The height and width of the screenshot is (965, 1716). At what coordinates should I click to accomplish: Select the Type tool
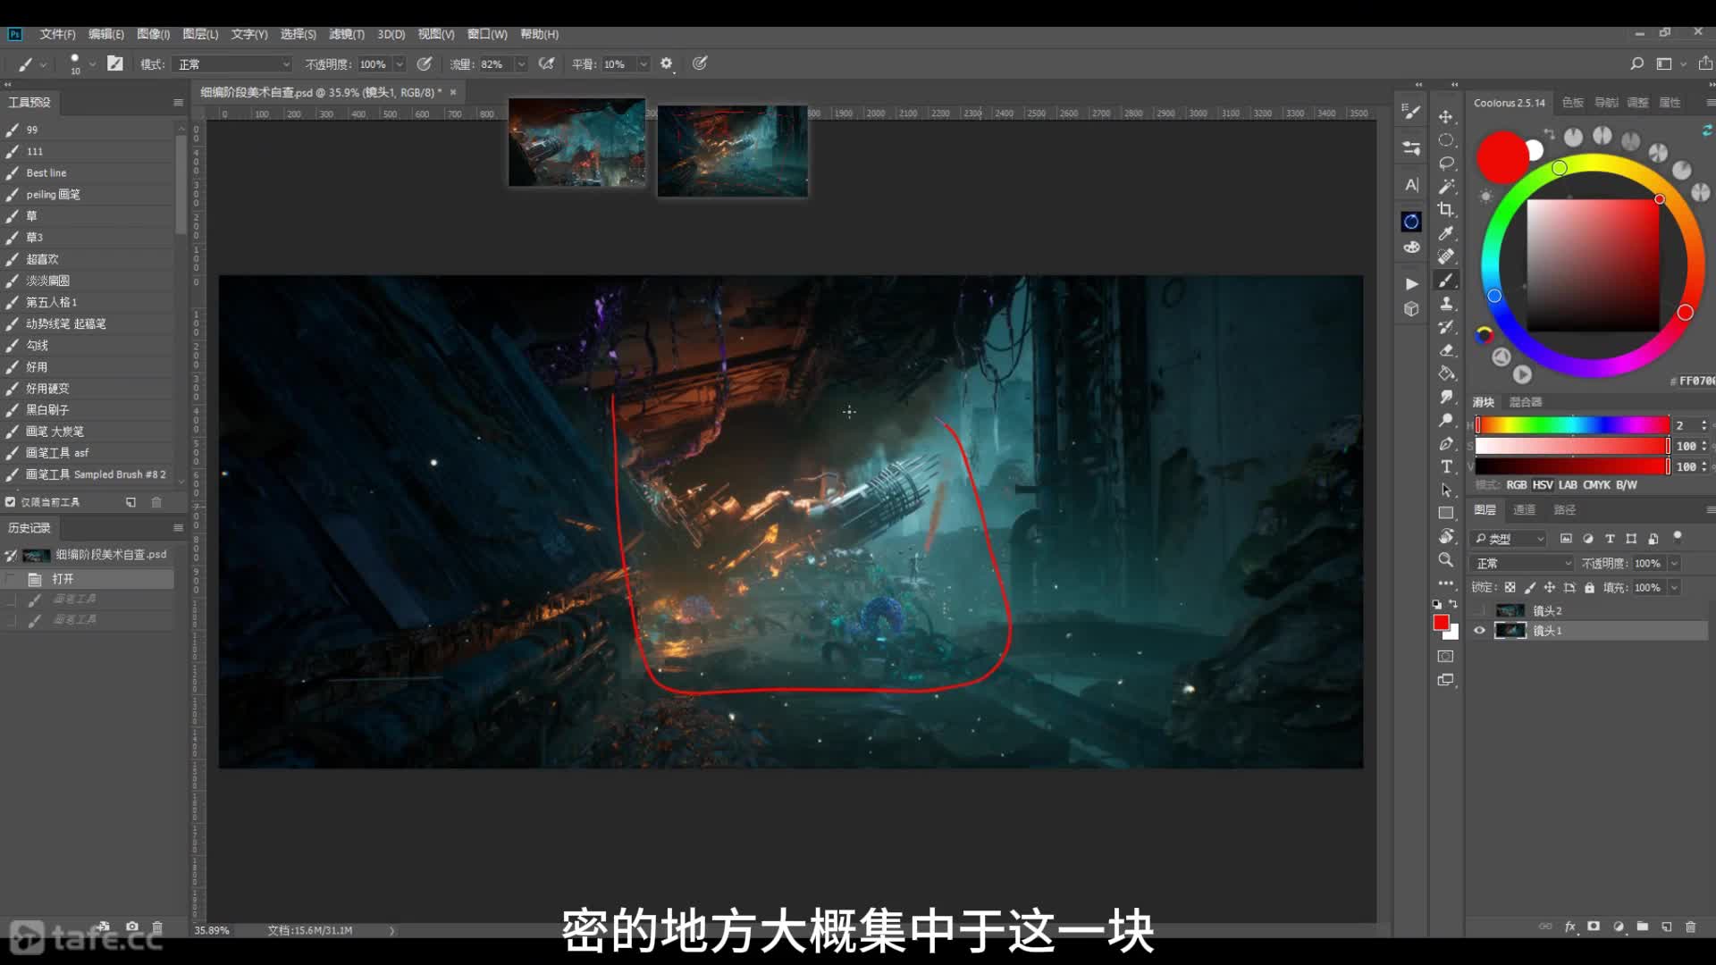(1445, 466)
